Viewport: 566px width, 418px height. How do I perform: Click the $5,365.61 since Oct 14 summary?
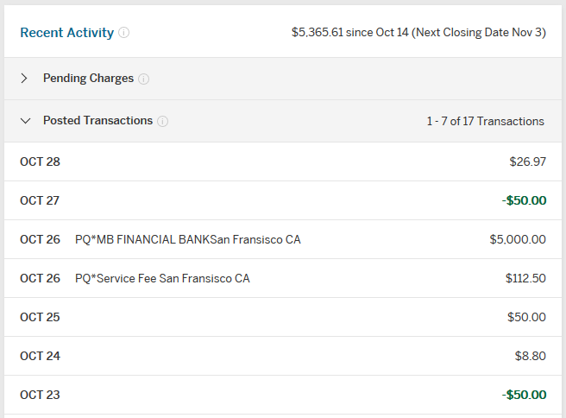pyautogui.click(x=418, y=33)
